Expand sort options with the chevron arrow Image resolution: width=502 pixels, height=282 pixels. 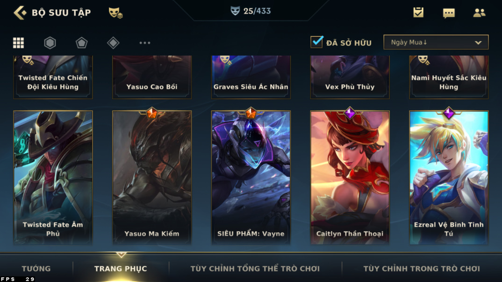(x=478, y=42)
